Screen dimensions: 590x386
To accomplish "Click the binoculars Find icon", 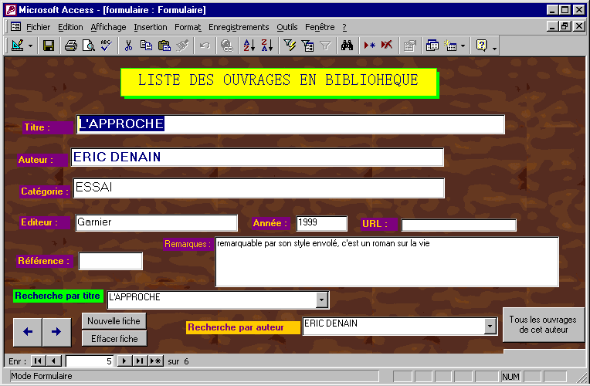I will point(348,46).
